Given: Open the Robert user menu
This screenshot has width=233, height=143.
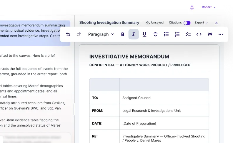Looking at the screenshot, I should point(209,7).
